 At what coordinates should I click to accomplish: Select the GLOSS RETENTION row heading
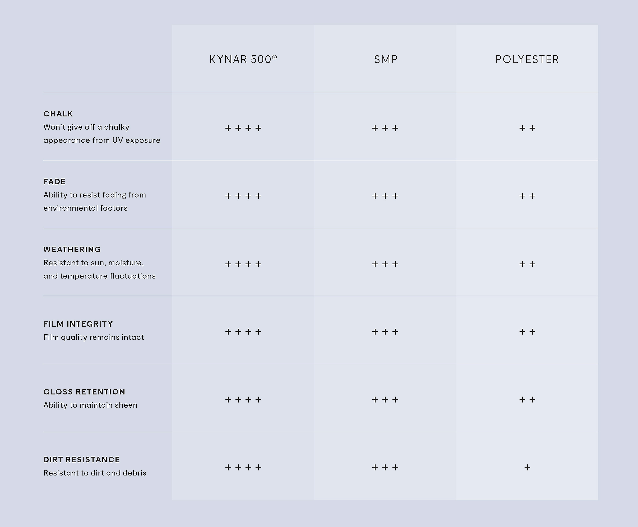[85, 392]
